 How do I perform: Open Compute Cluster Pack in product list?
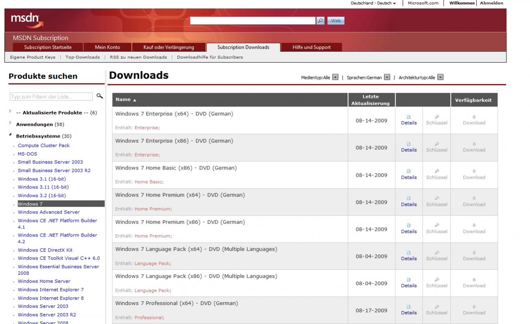[44, 145]
